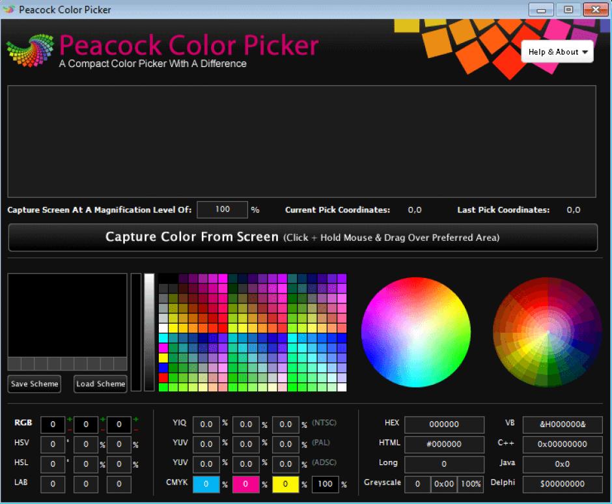Select the white swatch in palette's leftmost column
612x504 pixels.
pyautogui.click(x=163, y=328)
